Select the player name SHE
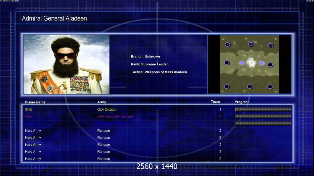Image resolution: width=314 pixels, height=176 pixels. (x=28, y=109)
